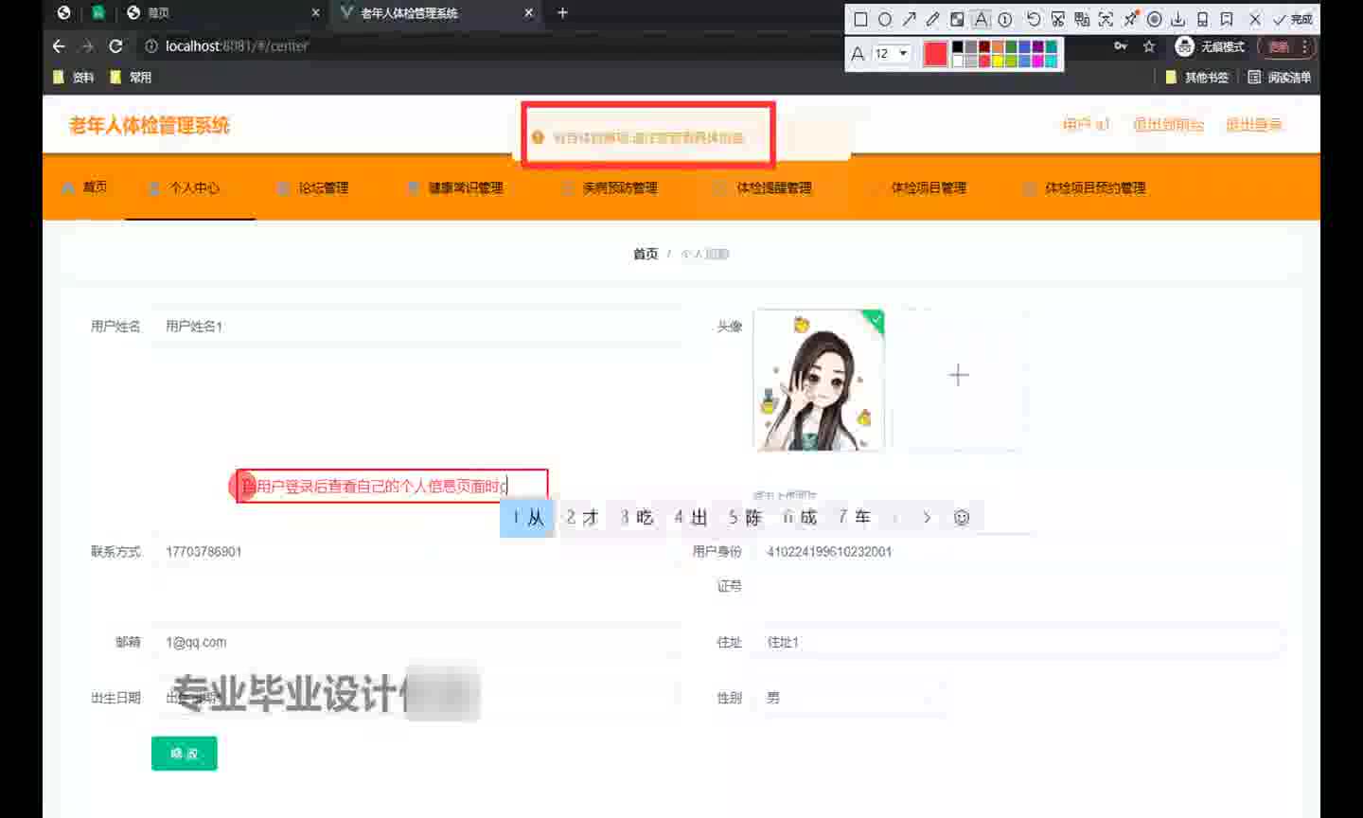Pick the purple color swatch
The height and width of the screenshot is (818, 1363).
[1038, 47]
